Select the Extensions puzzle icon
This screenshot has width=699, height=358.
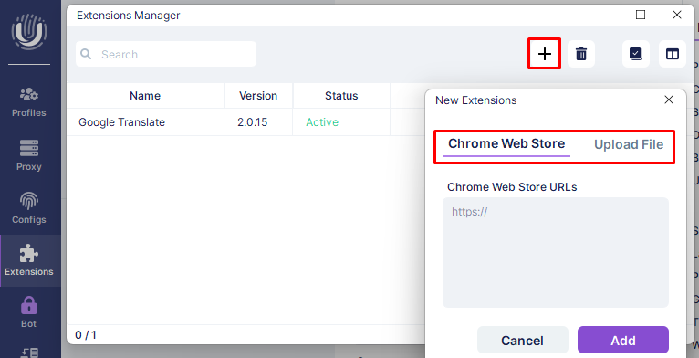pyautogui.click(x=29, y=260)
